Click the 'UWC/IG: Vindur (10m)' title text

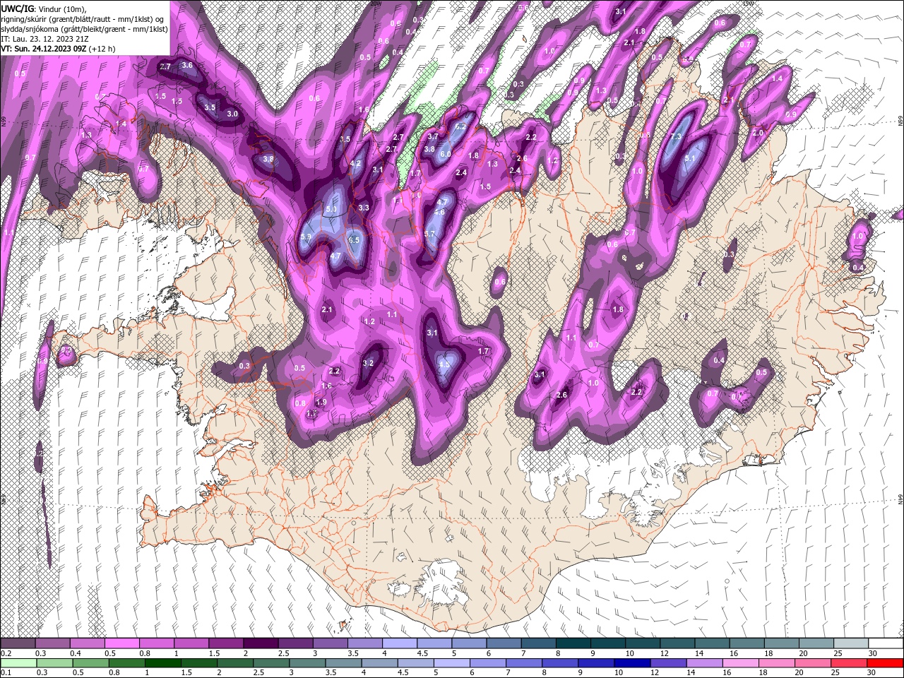43,8
